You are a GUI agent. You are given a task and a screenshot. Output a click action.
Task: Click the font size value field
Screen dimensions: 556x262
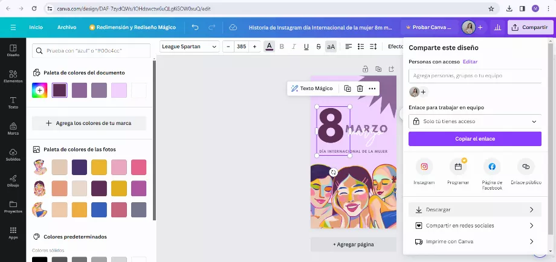pyautogui.click(x=242, y=46)
